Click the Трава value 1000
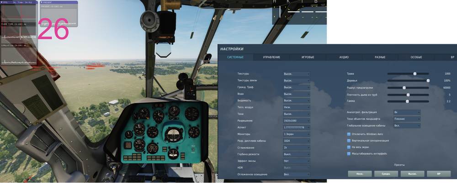Image resolution: width=457 pixels, height=183 pixels. [447, 74]
